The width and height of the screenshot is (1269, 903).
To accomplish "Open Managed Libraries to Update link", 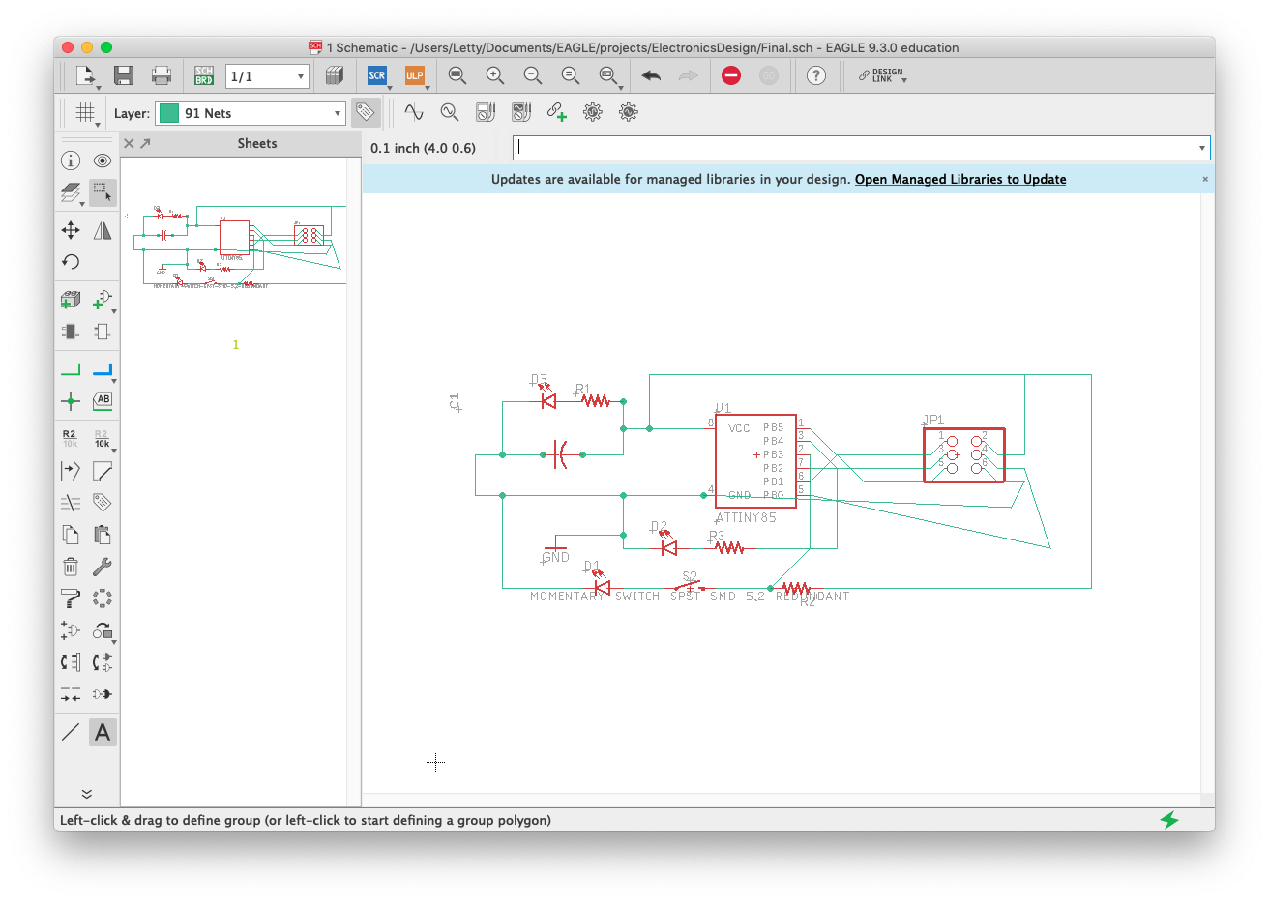I will [960, 179].
